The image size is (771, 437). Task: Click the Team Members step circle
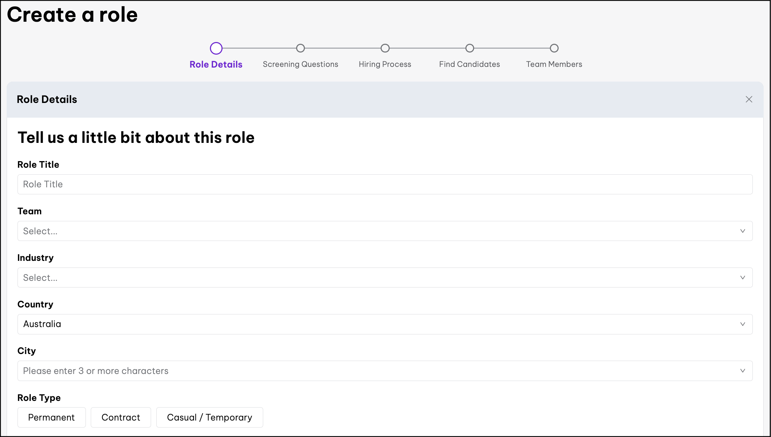pos(554,48)
